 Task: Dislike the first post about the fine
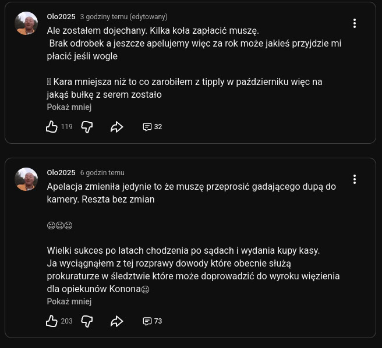tap(87, 126)
